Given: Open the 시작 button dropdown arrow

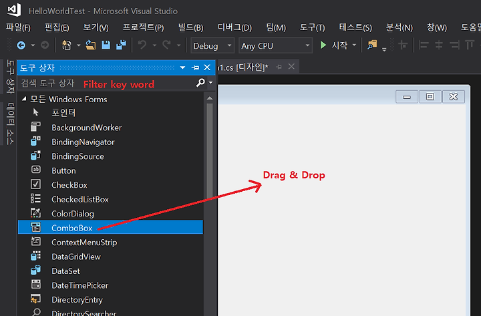Looking at the screenshot, I should pos(354,45).
